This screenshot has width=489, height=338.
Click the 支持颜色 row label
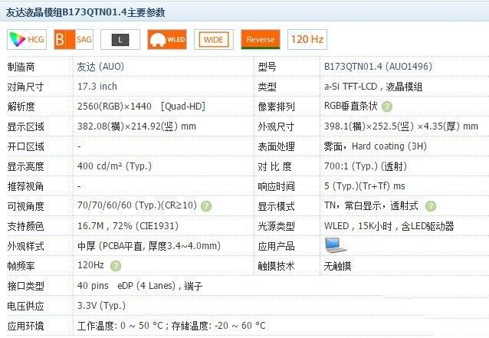tap(25, 226)
